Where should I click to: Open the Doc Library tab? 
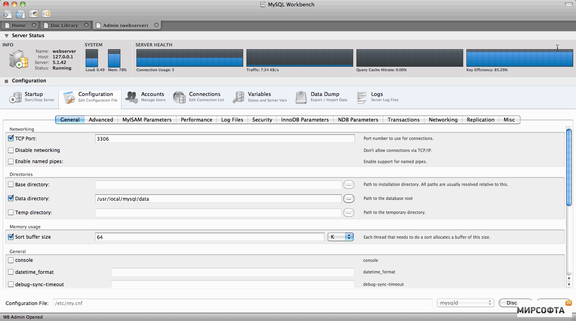click(x=65, y=25)
